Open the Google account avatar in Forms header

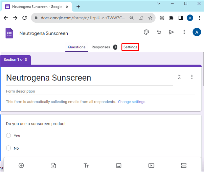(x=197, y=32)
